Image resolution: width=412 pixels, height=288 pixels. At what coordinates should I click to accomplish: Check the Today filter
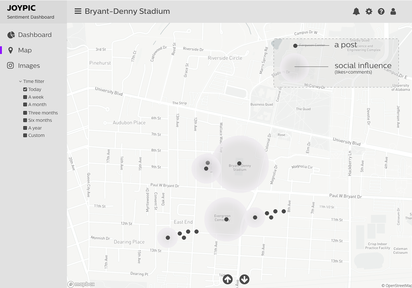25,89
